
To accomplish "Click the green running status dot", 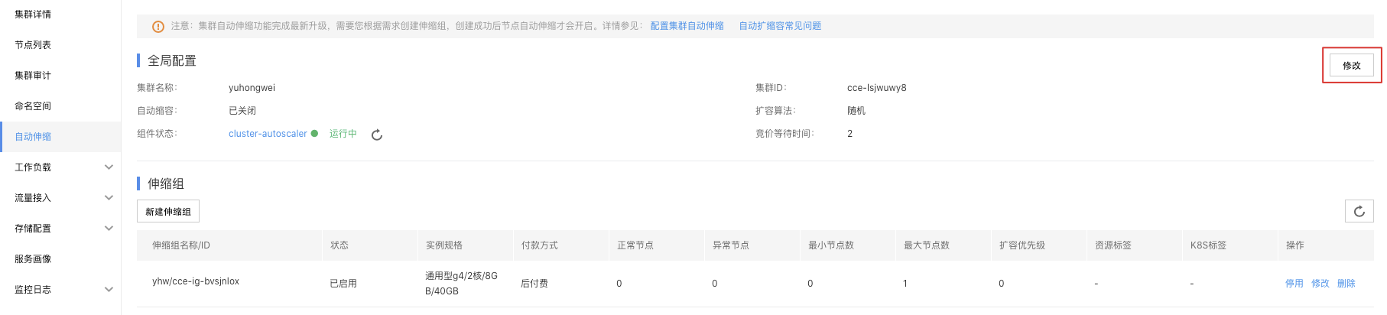I will point(314,133).
